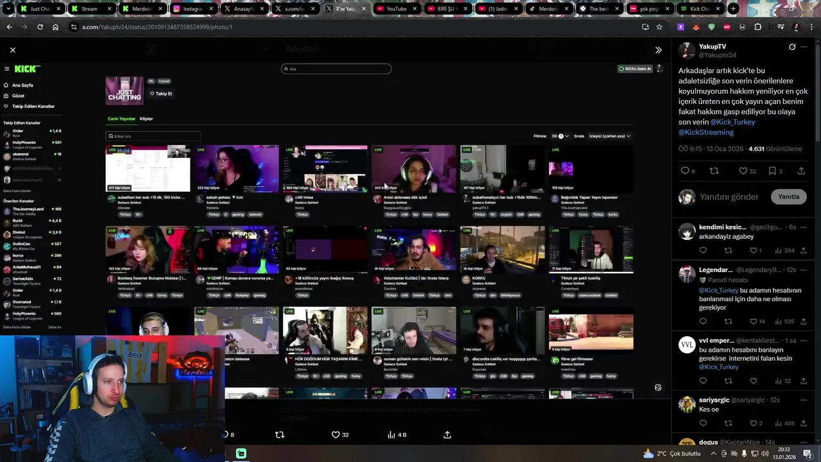Go back in browser history

coord(9,27)
